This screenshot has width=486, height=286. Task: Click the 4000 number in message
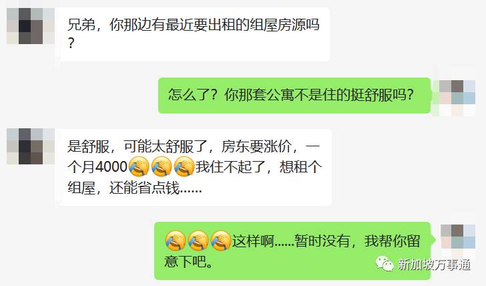tap(111, 167)
